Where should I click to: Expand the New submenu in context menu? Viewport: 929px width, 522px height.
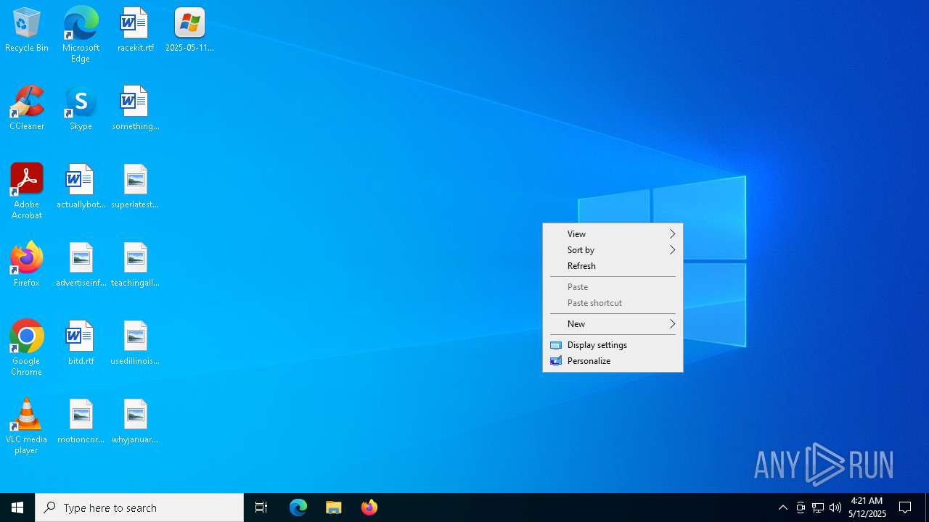click(x=613, y=323)
